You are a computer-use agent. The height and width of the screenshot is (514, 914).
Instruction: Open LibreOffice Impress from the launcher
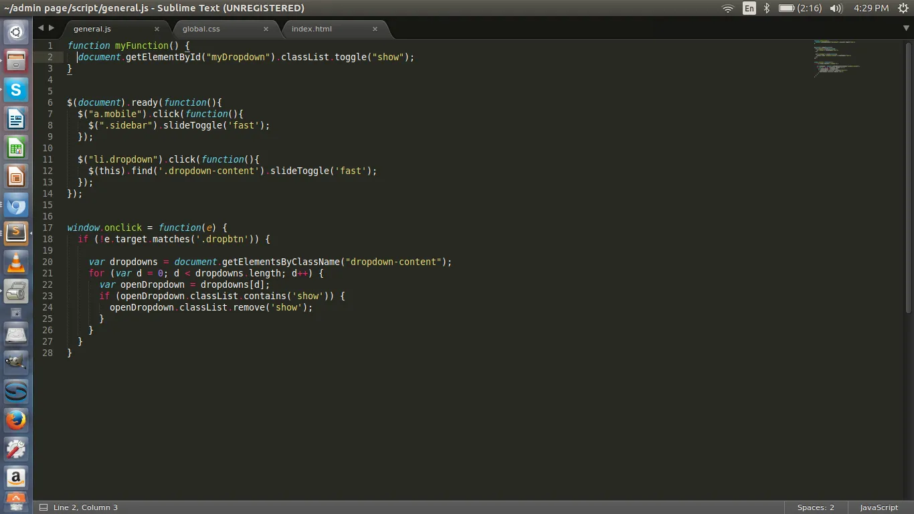click(x=16, y=177)
